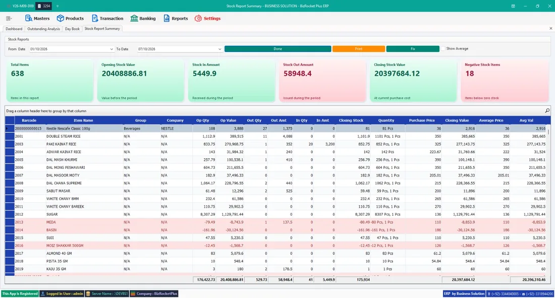555x298 pixels.
Task: Open the Products box icon
Action: pos(60,18)
